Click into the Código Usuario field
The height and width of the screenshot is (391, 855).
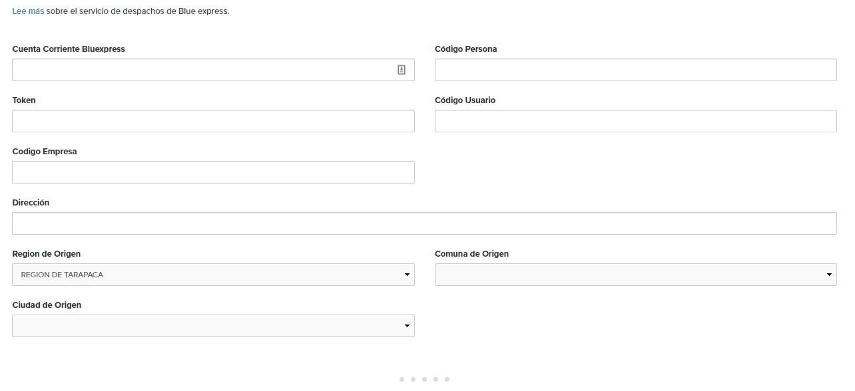coord(635,121)
